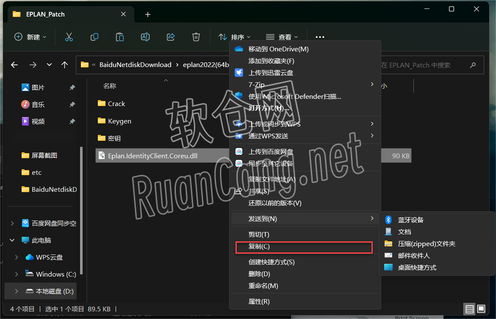Click the Cut icon in the toolbar

point(69,37)
